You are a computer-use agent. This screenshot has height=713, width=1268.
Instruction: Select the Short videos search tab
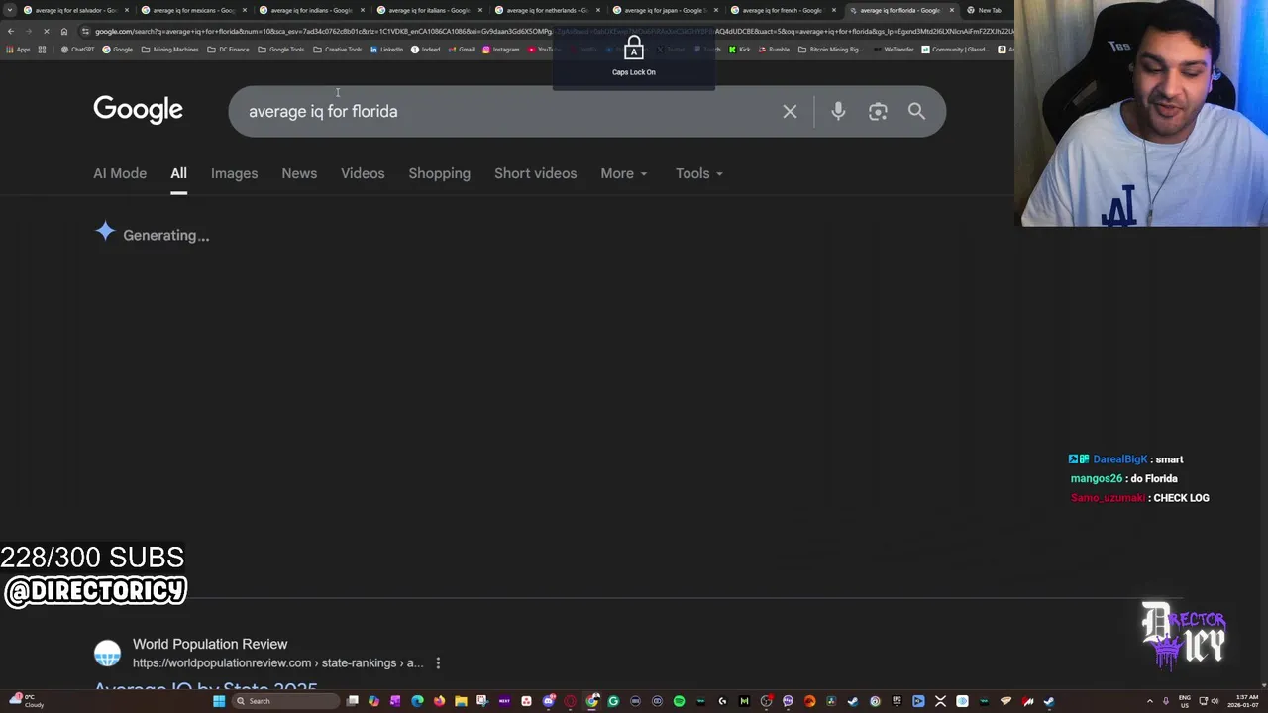(535, 173)
